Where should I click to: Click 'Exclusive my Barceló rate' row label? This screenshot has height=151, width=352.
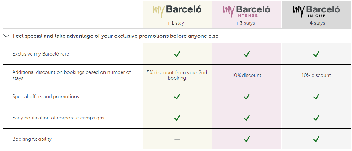pos(41,54)
